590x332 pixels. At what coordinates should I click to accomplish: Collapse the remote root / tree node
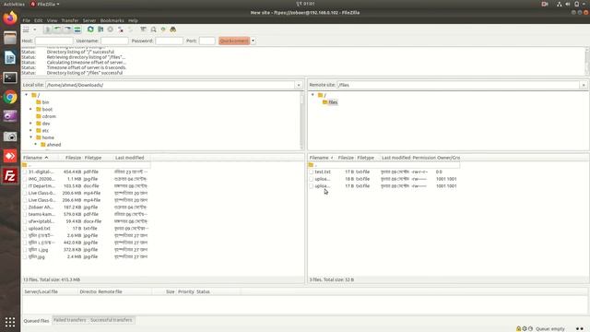tap(313, 95)
